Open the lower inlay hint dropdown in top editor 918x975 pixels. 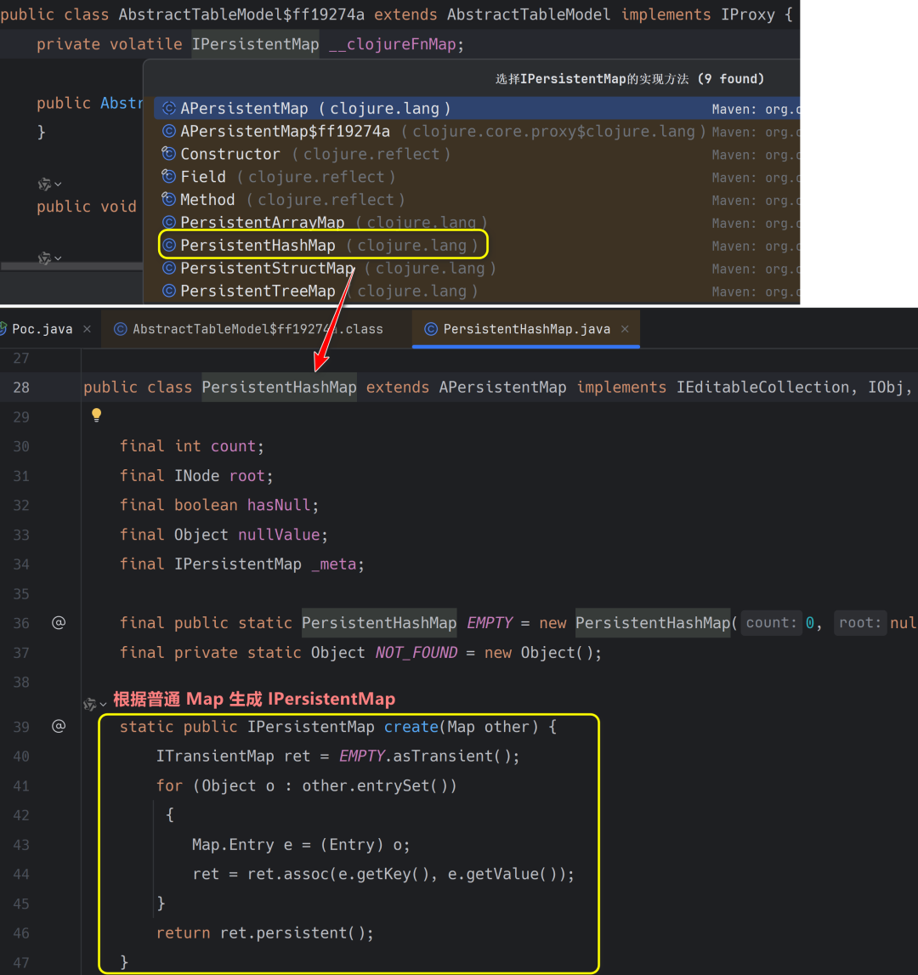click(49, 258)
